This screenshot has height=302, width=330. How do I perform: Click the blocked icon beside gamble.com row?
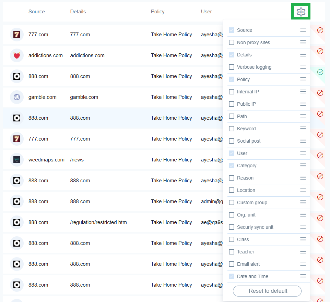(320, 93)
